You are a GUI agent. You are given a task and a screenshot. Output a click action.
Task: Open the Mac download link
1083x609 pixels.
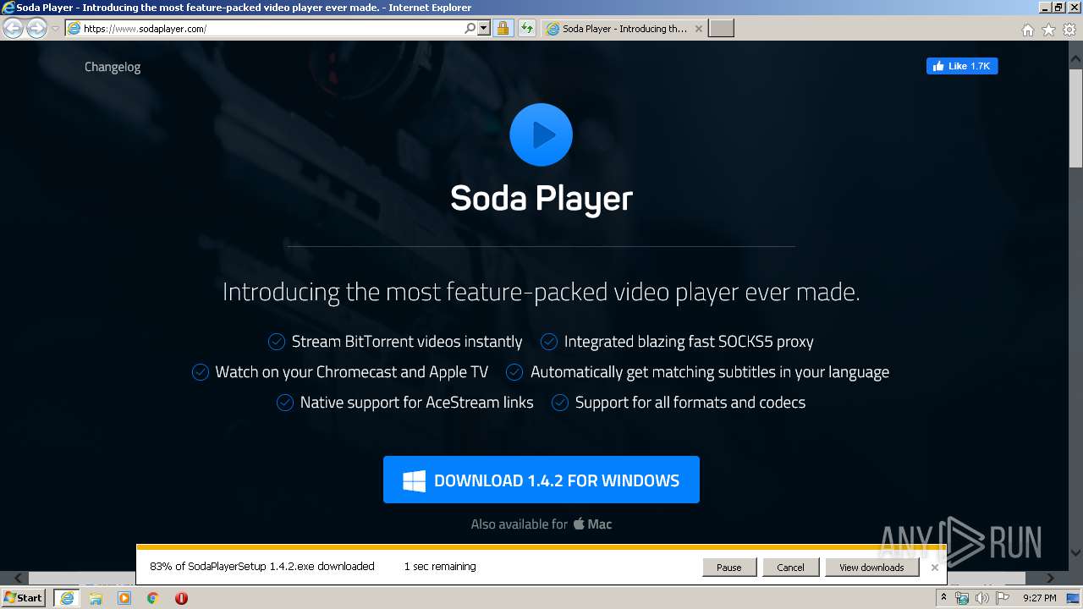pyautogui.click(x=593, y=524)
